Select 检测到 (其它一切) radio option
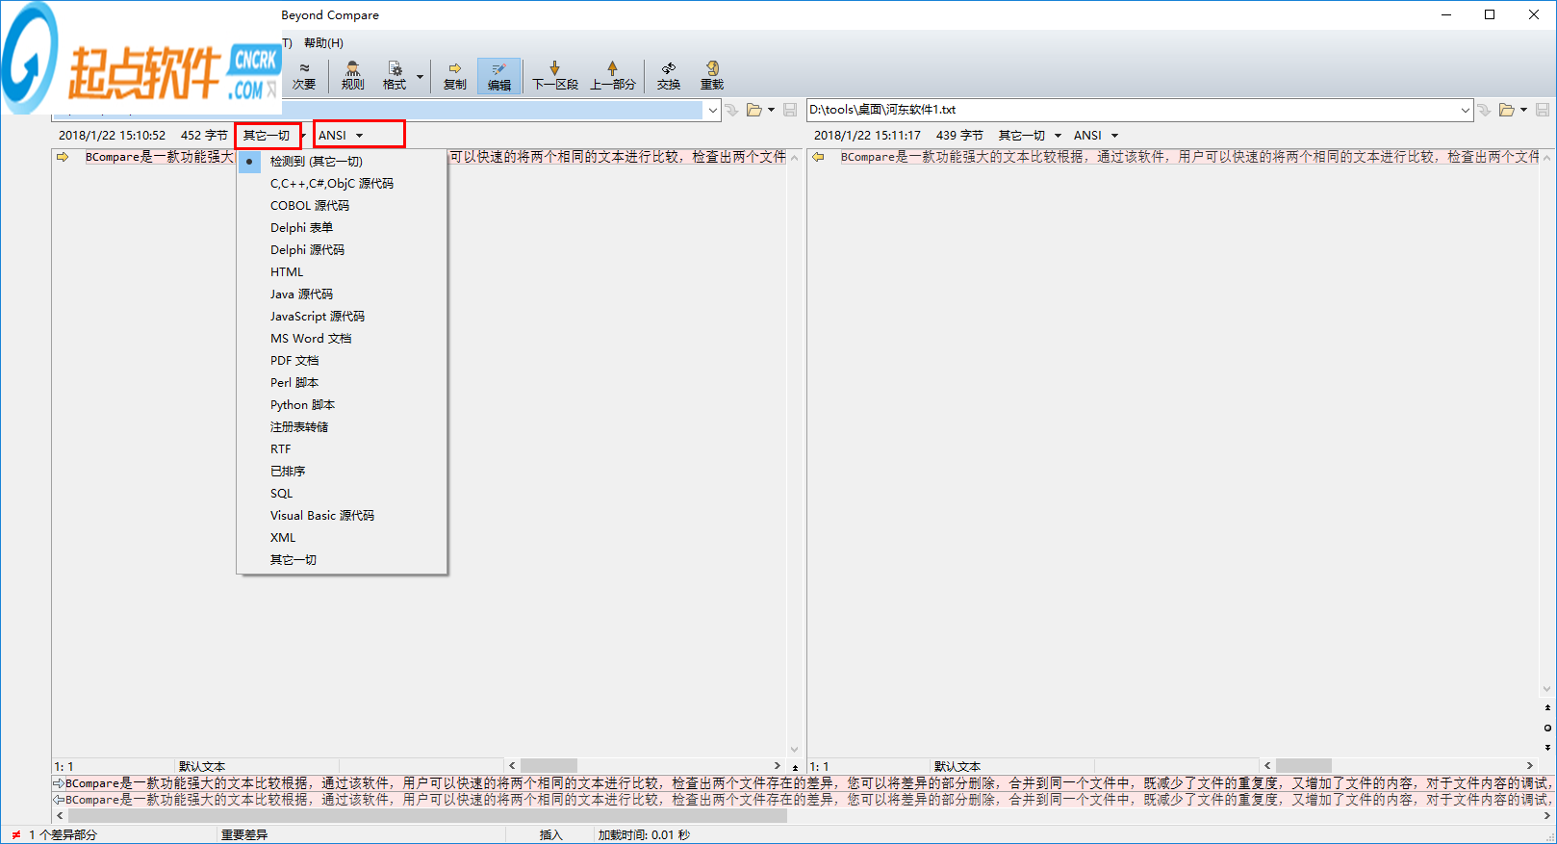Screen dimensions: 1557x844 [342, 162]
